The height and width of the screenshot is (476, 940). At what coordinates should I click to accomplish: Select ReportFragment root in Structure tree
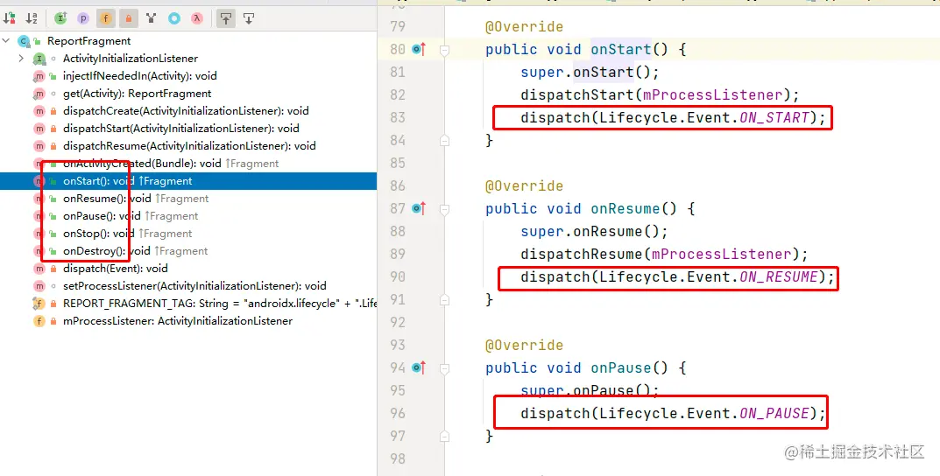tap(88, 41)
